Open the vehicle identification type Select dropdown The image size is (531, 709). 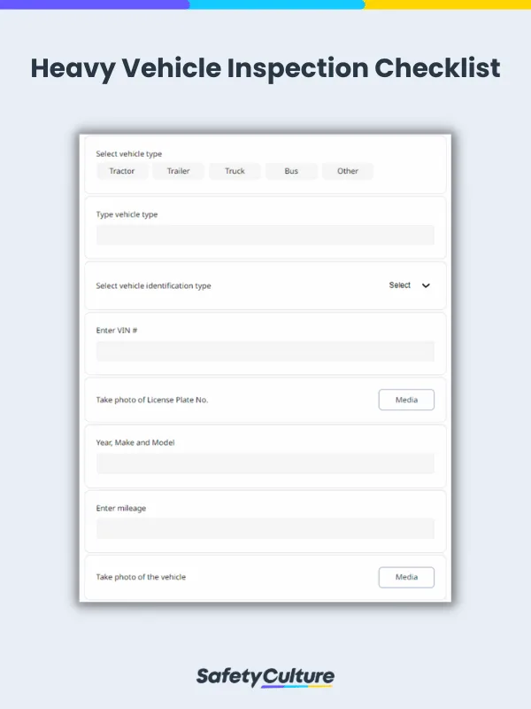(x=400, y=285)
